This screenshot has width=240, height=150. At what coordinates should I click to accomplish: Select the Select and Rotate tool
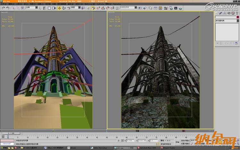point(64,8)
